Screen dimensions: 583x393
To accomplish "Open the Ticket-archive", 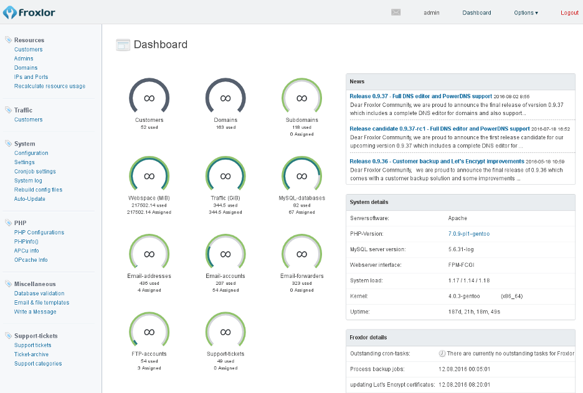I will tap(31, 354).
